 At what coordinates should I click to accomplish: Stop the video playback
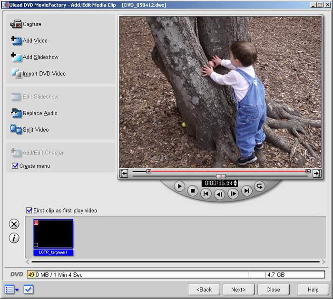[192, 192]
